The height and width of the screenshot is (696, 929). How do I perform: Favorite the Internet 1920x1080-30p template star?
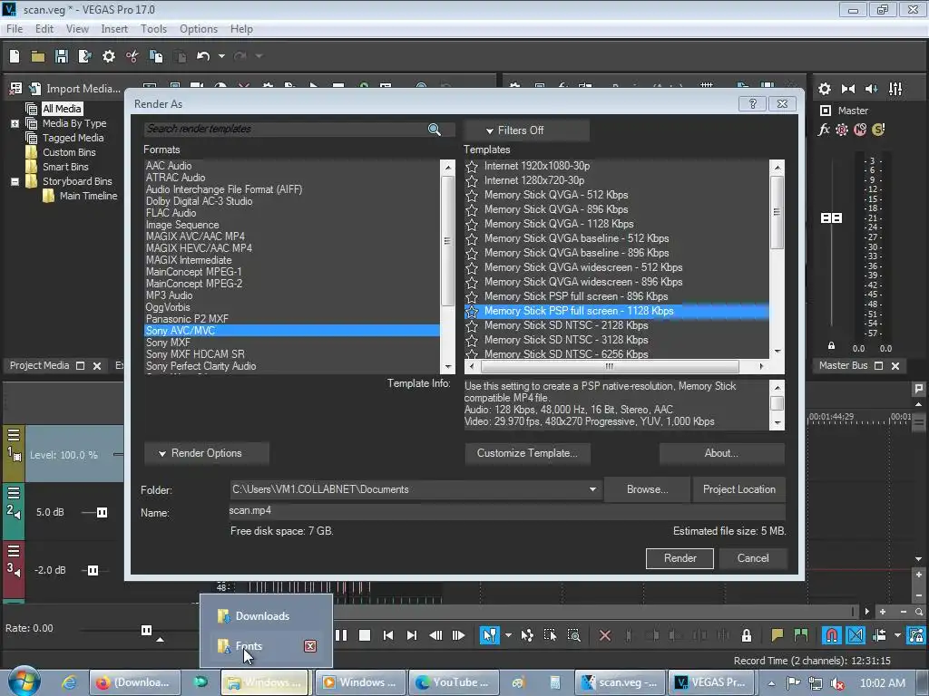click(x=472, y=167)
